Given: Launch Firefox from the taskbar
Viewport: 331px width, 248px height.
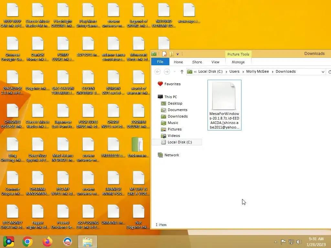Looking at the screenshot, I should click(48, 242).
